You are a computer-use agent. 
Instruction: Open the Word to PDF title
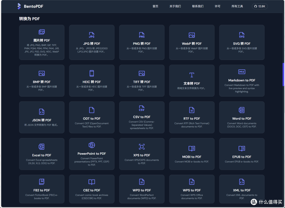point(242,119)
